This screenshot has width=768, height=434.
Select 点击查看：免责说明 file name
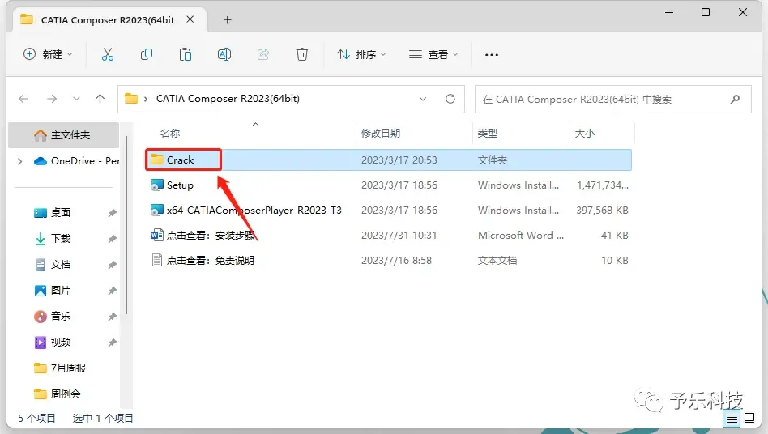[x=211, y=260]
